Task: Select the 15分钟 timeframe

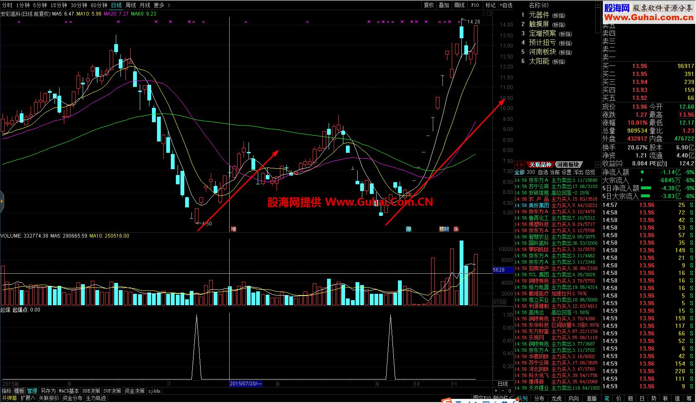Action: (59, 5)
